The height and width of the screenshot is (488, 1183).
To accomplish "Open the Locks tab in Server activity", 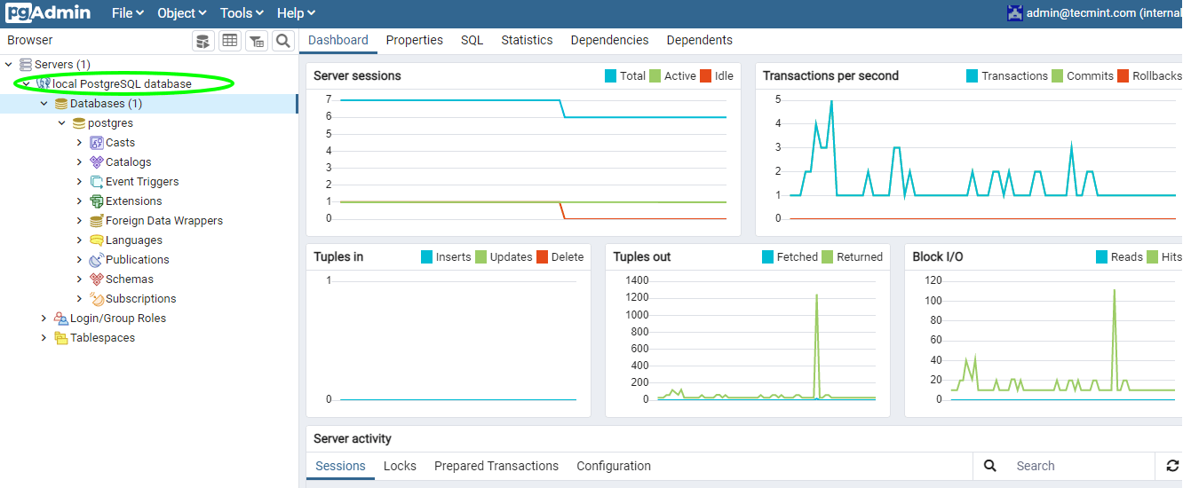I will pyautogui.click(x=400, y=466).
